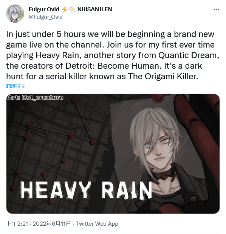Click the NIJISANJI EN name suffix
This screenshot has height=234, width=226.
pos(94,9)
